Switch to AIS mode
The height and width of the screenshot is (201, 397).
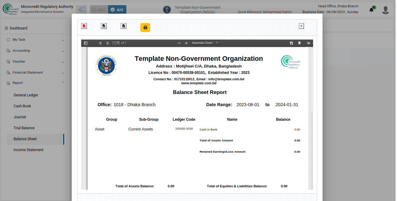coord(117,10)
